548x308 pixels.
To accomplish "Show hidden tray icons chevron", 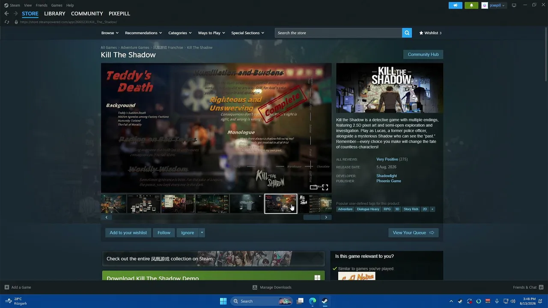I will 451,301.
